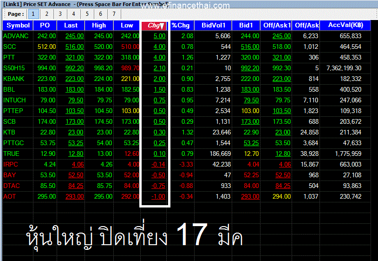Click KTB offer price 23.00

pyautogui.click(x=283, y=132)
